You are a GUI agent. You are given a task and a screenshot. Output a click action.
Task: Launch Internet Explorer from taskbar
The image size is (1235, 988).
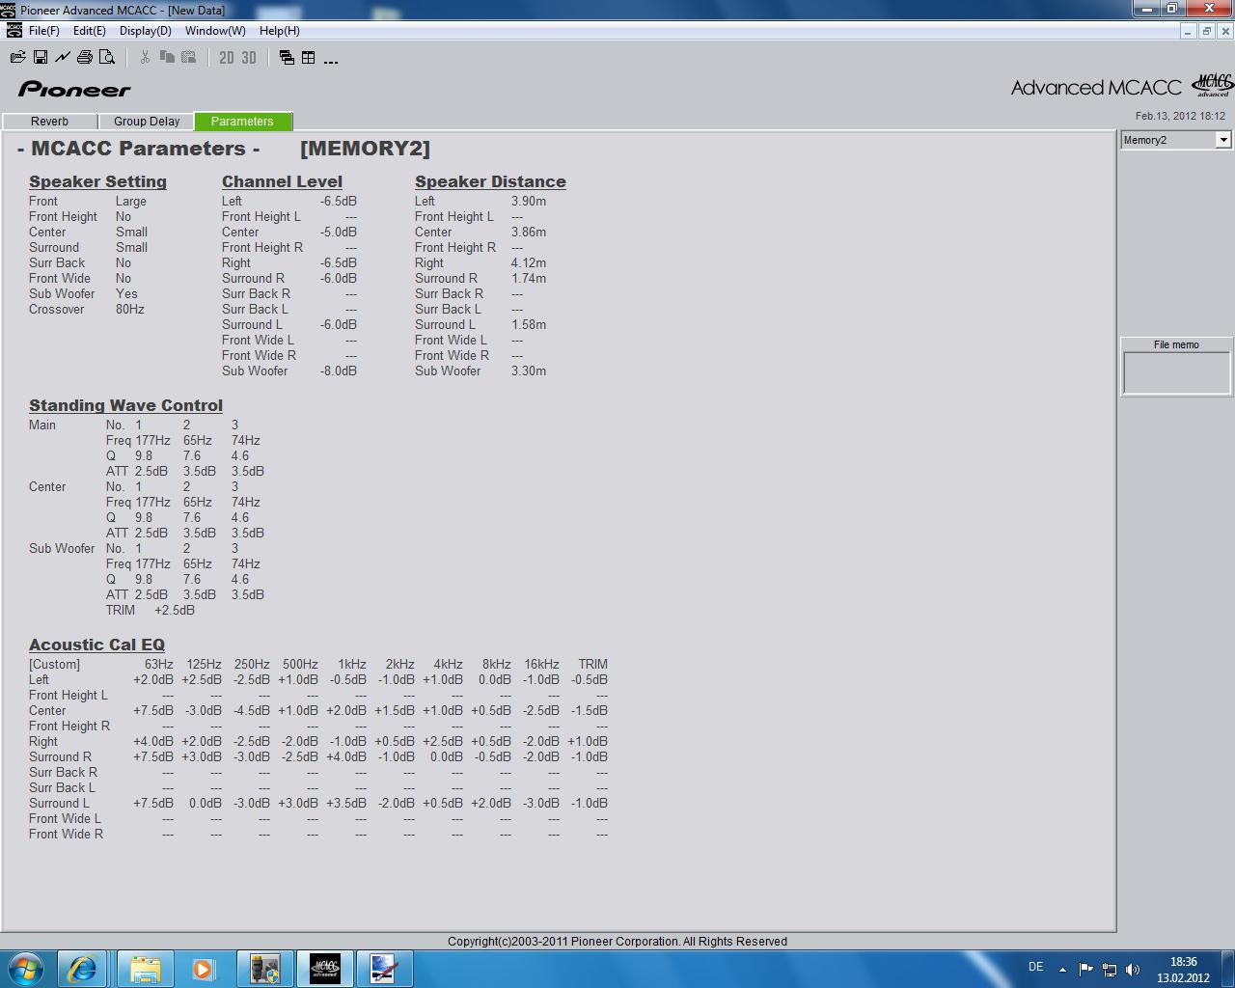point(82,968)
